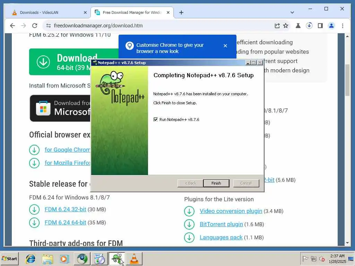355x266 pixels.
Task: Download the BitTorrent plugin
Action: click(x=221, y=224)
